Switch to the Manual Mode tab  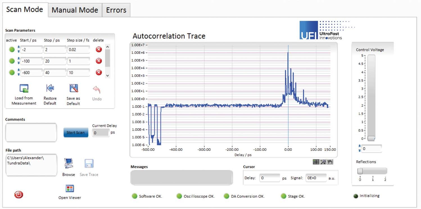pyautogui.click(x=75, y=10)
